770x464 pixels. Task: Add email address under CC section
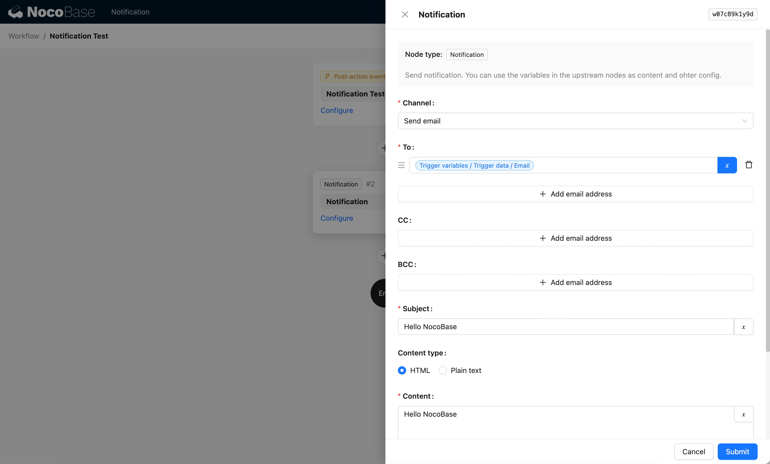(x=575, y=238)
